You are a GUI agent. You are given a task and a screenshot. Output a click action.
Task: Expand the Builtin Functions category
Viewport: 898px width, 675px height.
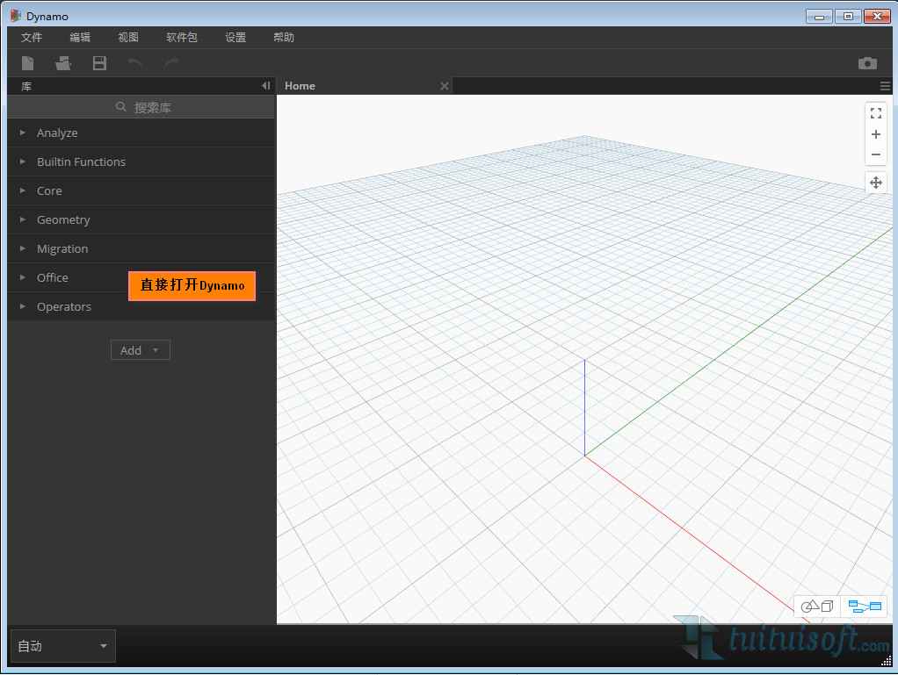click(x=81, y=162)
